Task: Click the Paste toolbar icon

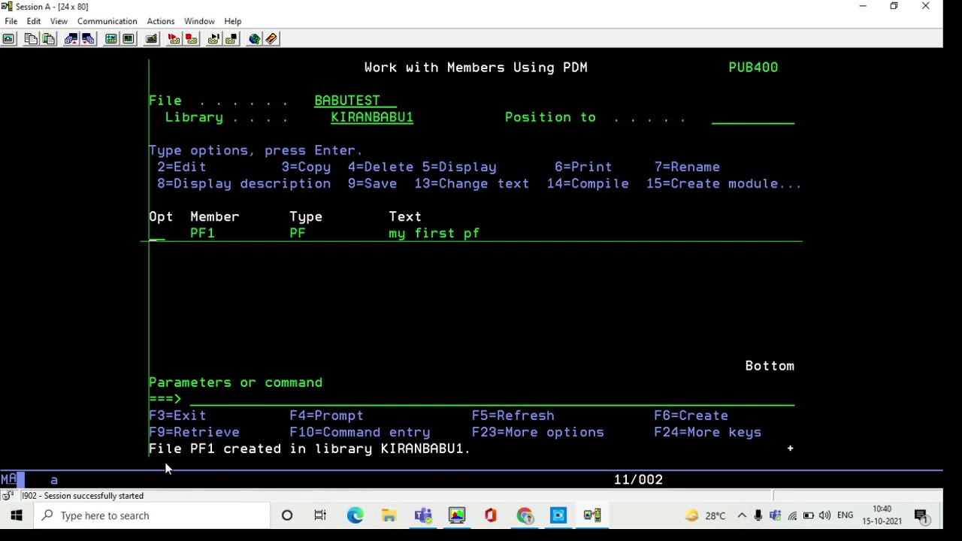Action: (48, 38)
